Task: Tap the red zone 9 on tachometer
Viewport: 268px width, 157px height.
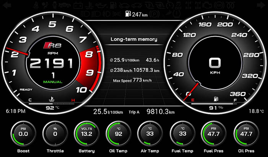Action: (90, 73)
